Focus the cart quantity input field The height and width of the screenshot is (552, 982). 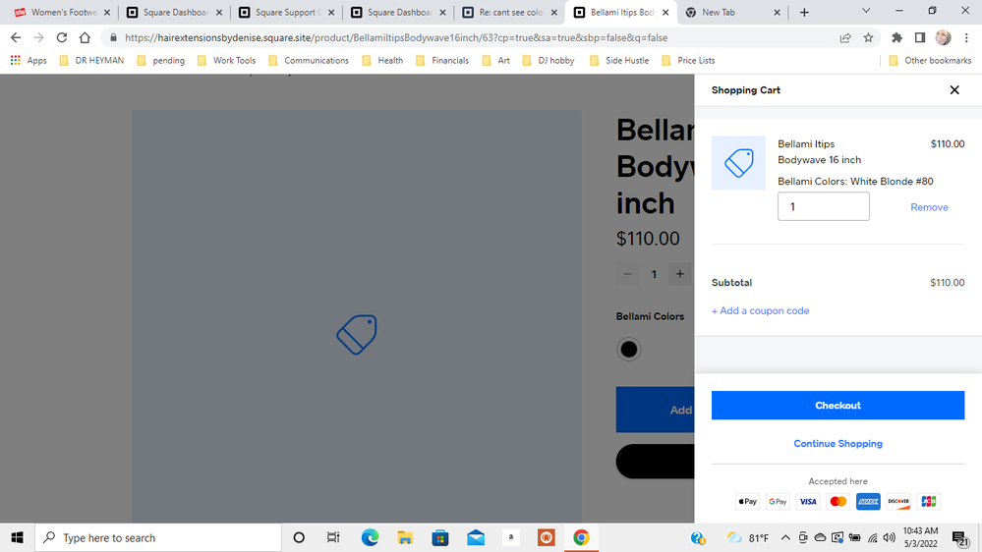(824, 206)
